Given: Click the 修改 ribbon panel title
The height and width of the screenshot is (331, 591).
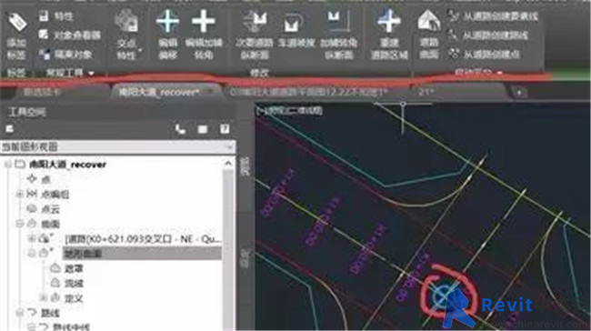Looking at the screenshot, I should (x=259, y=73).
